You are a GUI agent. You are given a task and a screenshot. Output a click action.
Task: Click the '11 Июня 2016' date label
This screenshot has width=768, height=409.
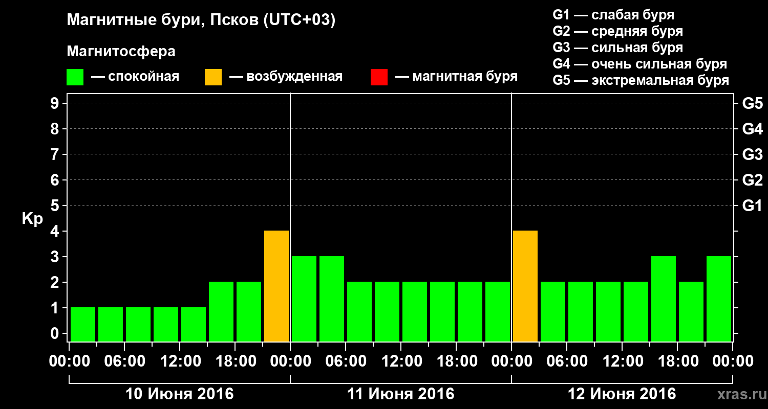tap(401, 394)
